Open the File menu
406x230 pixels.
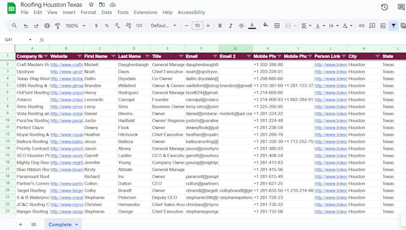[24, 12]
